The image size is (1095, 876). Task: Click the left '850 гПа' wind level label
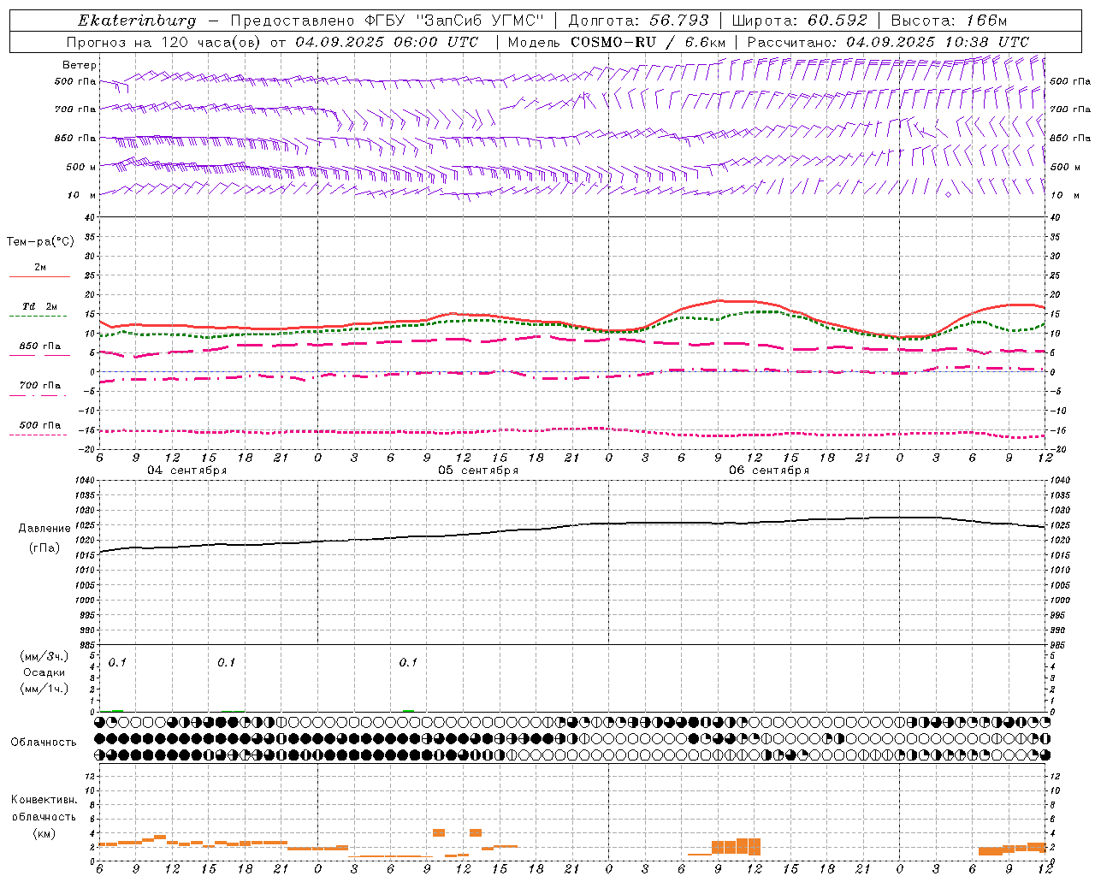point(76,138)
